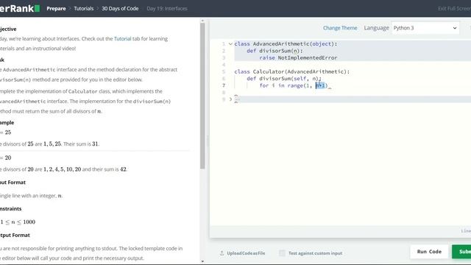The image size is (471, 265).
Task: Go to the Tutorials breadcrumb
Action: click(x=83, y=8)
